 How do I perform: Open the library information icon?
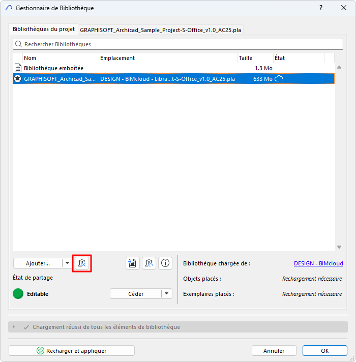tap(165, 263)
